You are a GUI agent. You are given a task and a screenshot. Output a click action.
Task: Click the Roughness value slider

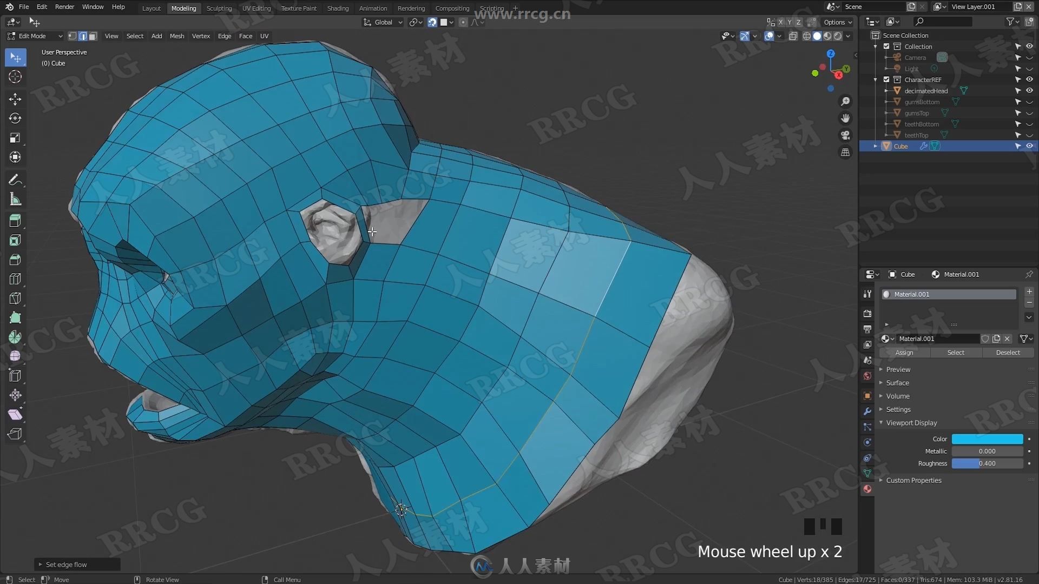pos(988,463)
